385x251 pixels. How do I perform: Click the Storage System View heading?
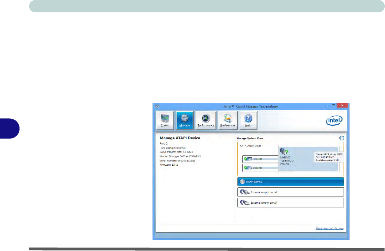[x=250, y=138]
